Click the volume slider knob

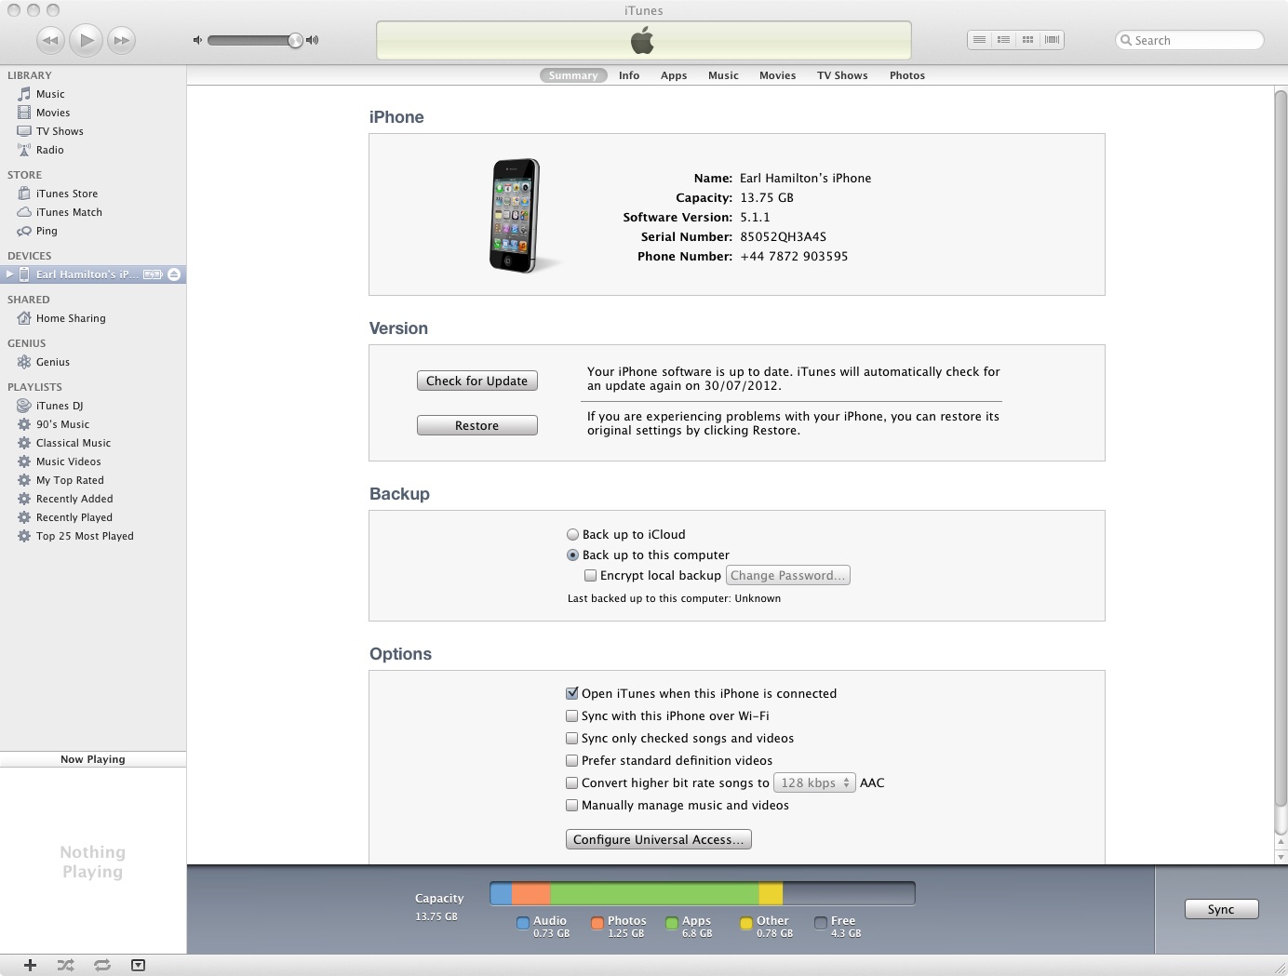295,40
